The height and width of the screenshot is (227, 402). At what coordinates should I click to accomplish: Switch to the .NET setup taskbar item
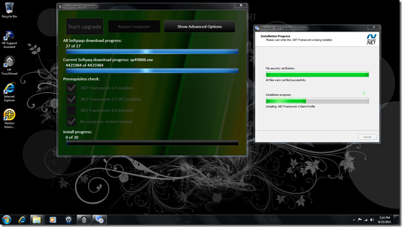(99, 220)
